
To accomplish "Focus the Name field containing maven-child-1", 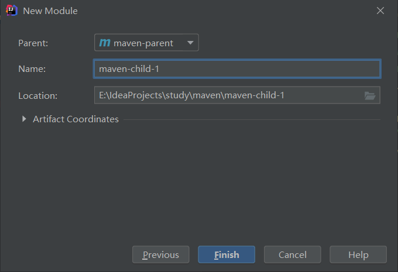I will [237, 69].
